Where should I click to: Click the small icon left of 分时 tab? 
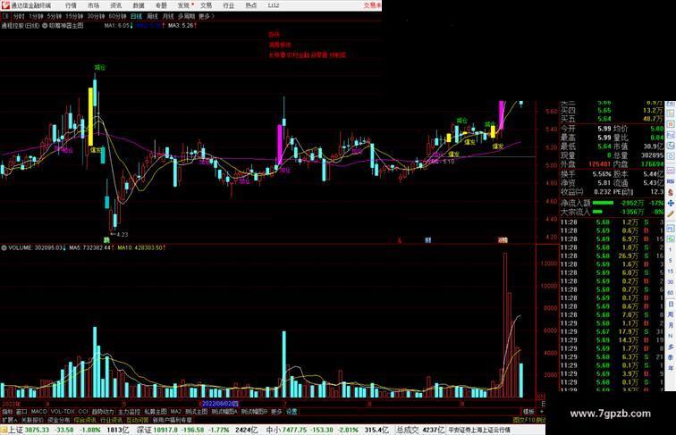[x=5, y=16]
